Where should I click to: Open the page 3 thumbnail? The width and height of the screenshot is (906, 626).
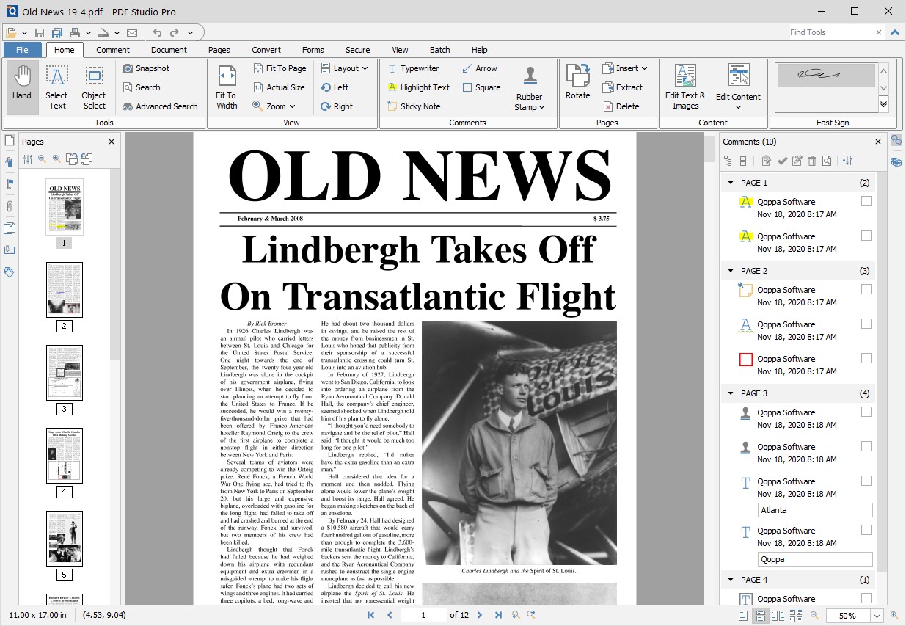[x=65, y=373]
